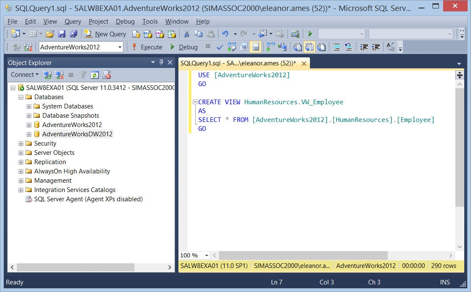The width and height of the screenshot is (471, 292).
Task: Click the Copy icon in toolbar
Action: 199,34
